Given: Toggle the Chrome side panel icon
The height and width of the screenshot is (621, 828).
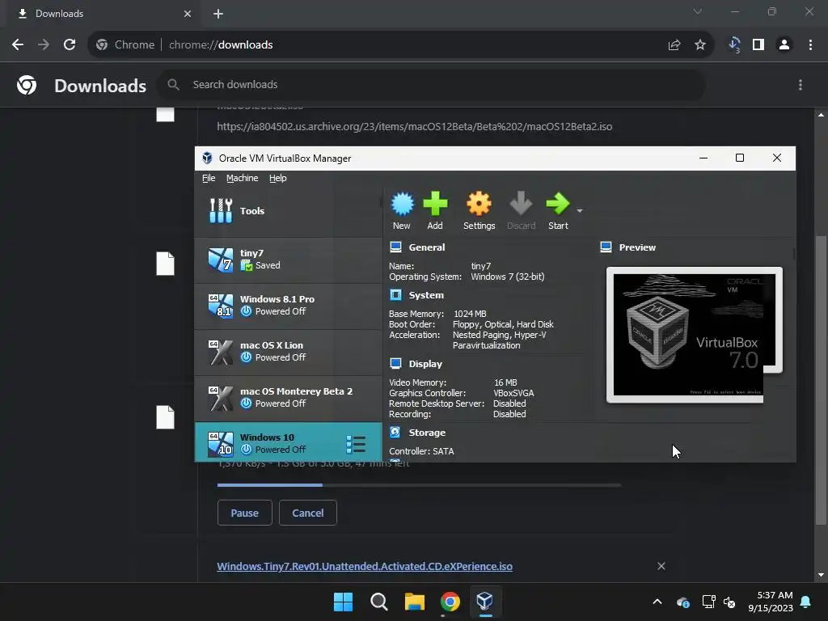Looking at the screenshot, I should point(758,45).
